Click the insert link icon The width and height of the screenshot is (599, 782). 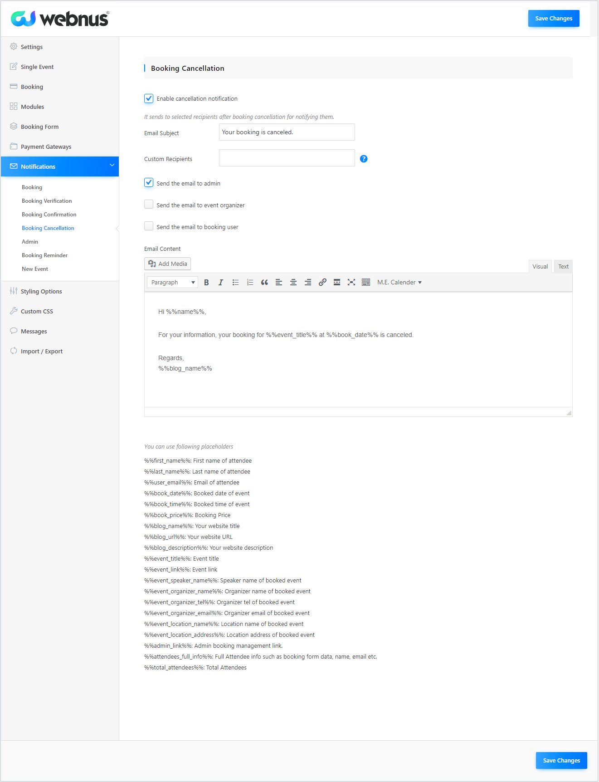[322, 282]
